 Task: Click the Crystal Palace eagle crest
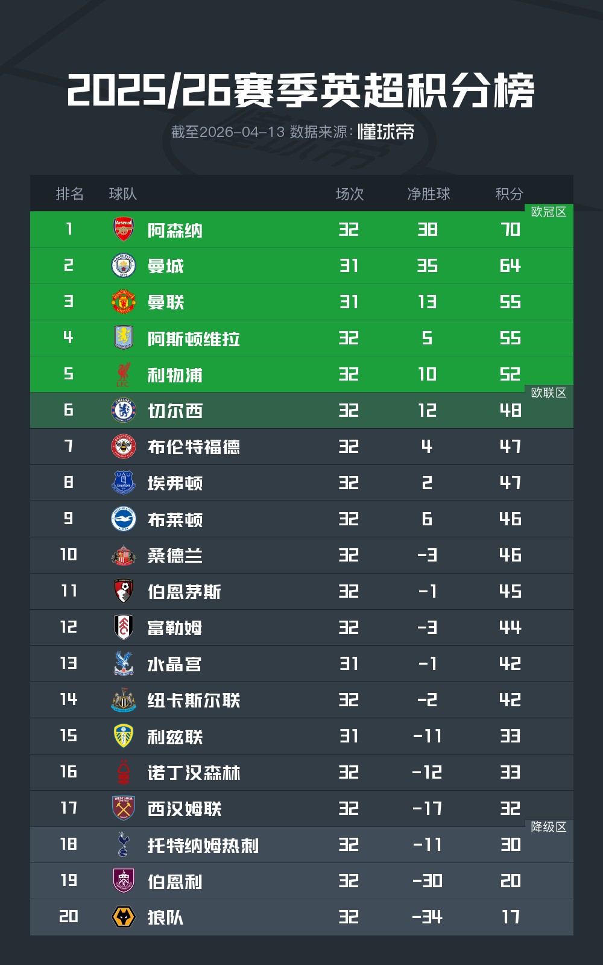(124, 663)
